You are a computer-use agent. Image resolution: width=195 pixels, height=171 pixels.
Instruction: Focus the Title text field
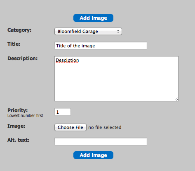(x=101, y=46)
